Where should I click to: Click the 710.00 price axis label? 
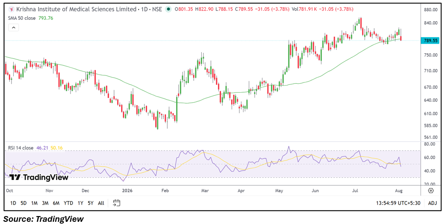click(x=431, y=71)
